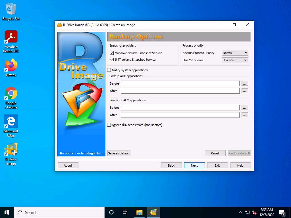The width and height of the screenshot is (291, 218).
Task: Minimize the R-Drive Image window
Action: [x=221, y=25]
